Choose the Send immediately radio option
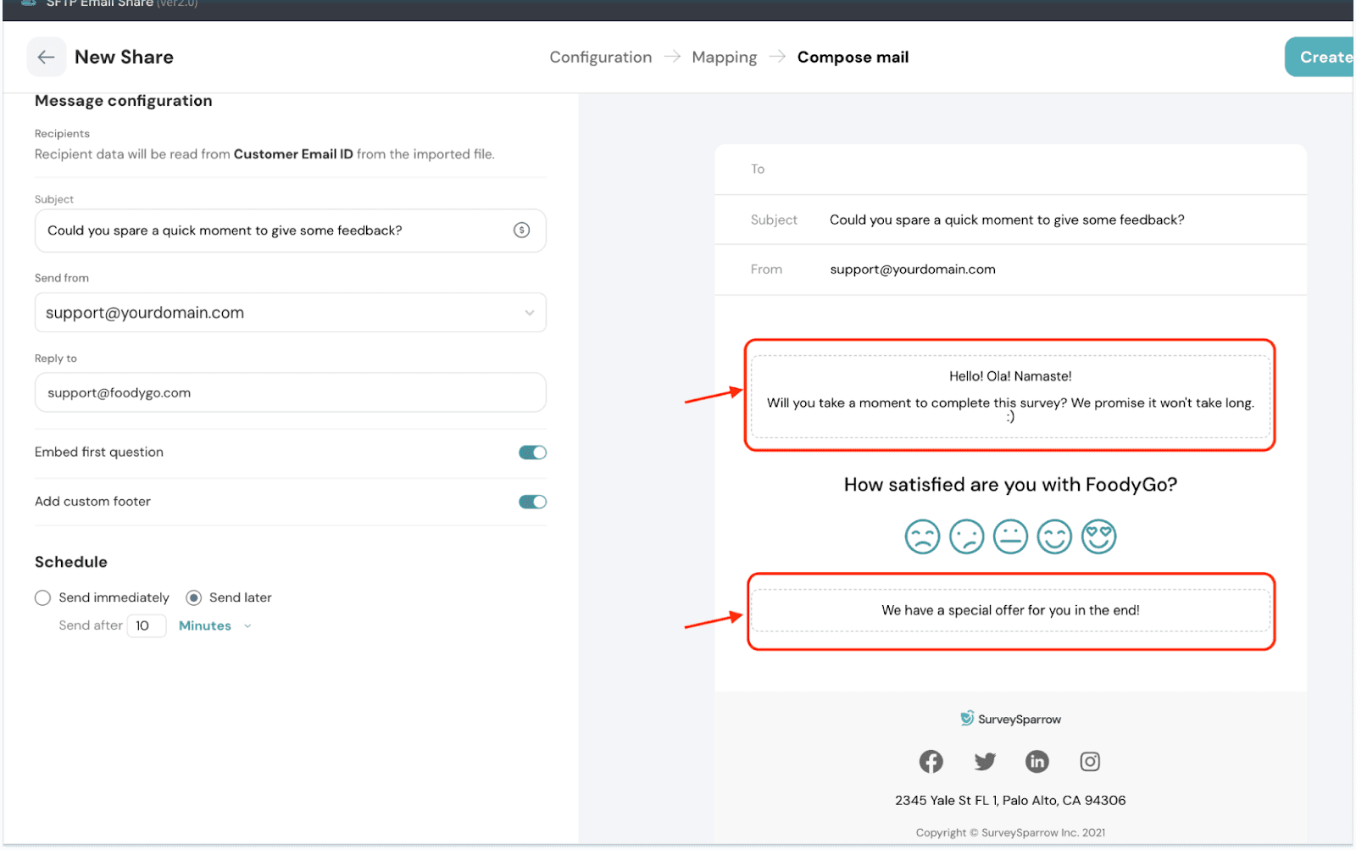The width and height of the screenshot is (1356, 850). tap(43, 597)
